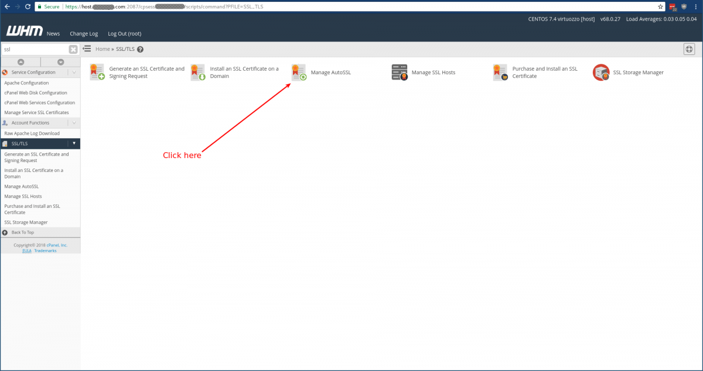Expand the Account Functions section
The height and width of the screenshot is (371, 703).
(74, 122)
